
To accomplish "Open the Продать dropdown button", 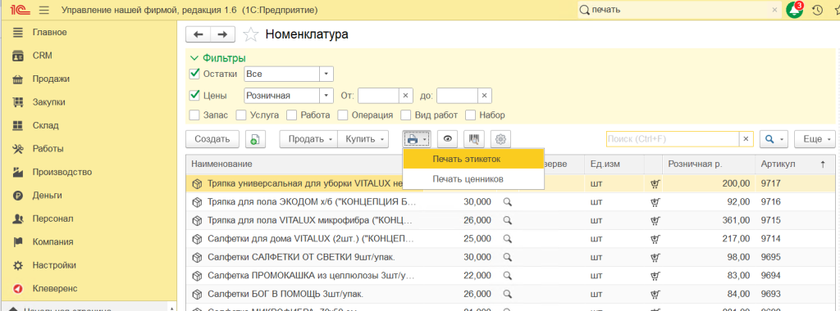I will [308, 139].
